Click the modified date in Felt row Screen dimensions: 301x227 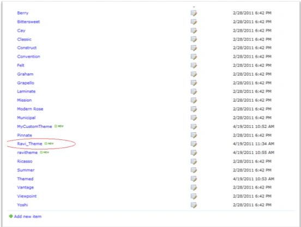[x=252, y=65]
